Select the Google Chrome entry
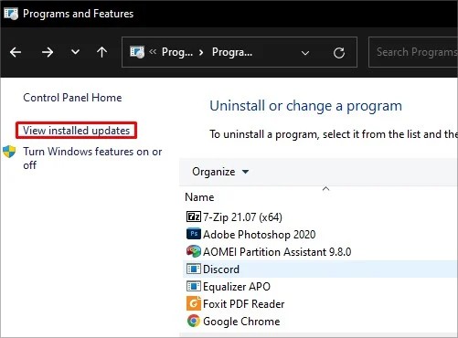Viewport: 458px width, 338px height. 241,322
